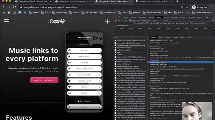Go back with the browser back arrow
This screenshot has width=215, height=120.
4,7
